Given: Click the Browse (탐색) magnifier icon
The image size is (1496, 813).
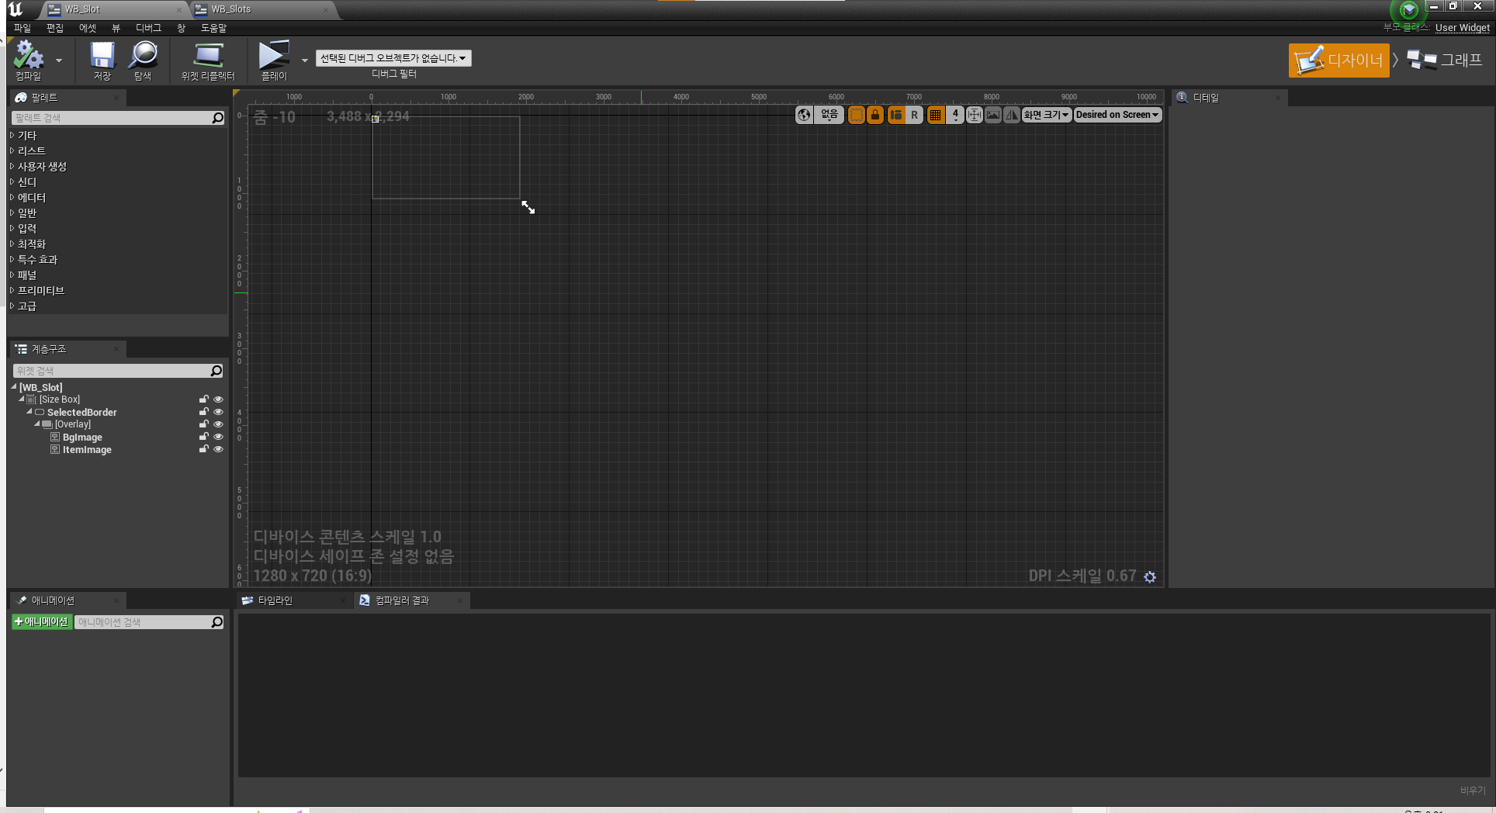Looking at the screenshot, I should click(x=143, y=60).
